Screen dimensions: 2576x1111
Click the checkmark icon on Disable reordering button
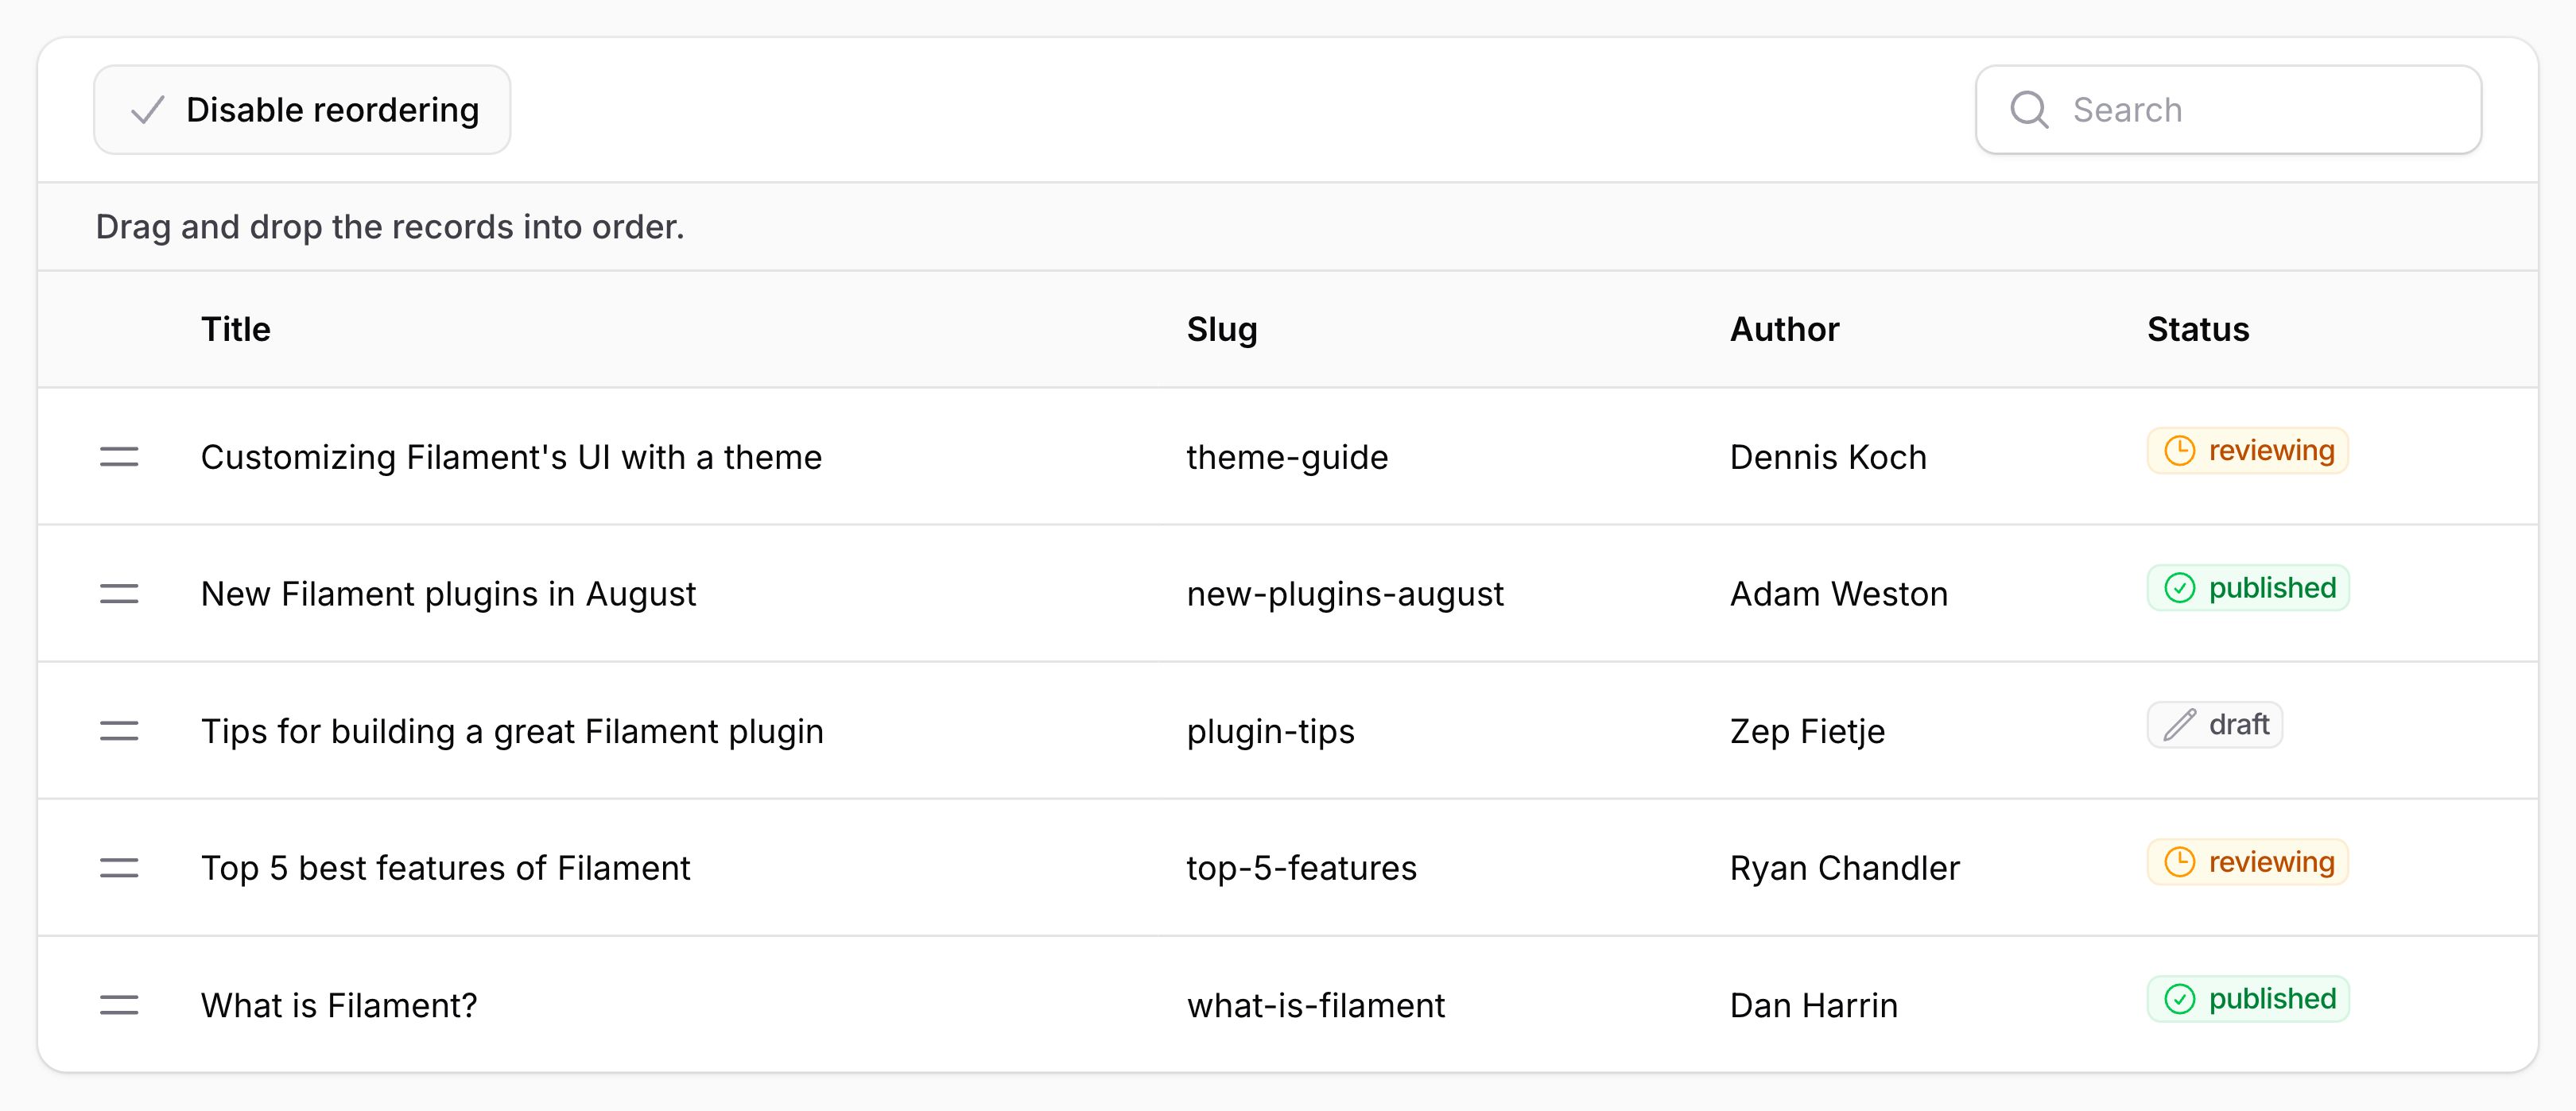coord(148,109)
